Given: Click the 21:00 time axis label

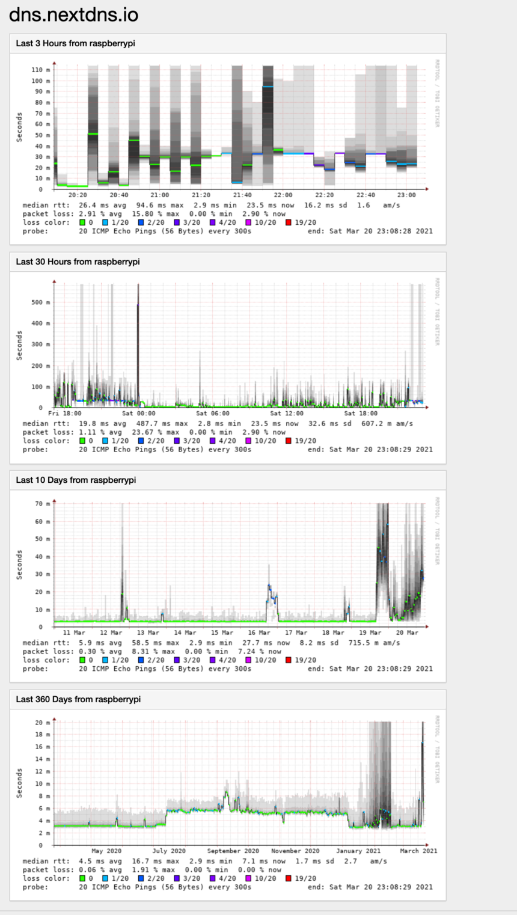Looking at the screenshot, I should (x=160, y=195).
